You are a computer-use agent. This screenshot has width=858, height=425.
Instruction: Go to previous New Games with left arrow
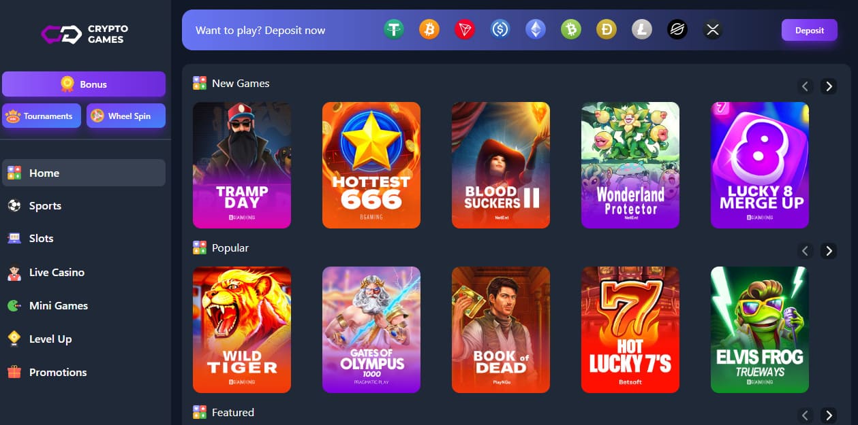(806, 86)
